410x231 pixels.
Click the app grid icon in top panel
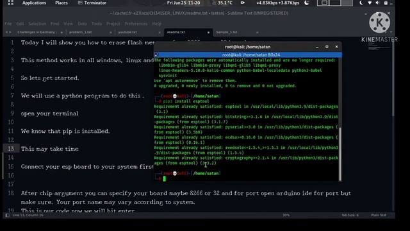coord(11,3)
